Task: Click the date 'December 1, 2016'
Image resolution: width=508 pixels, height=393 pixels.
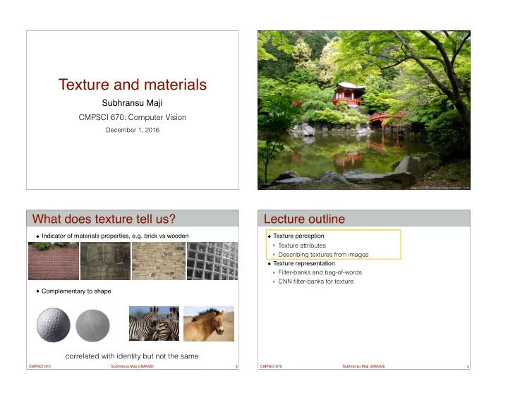Action: 133,130
